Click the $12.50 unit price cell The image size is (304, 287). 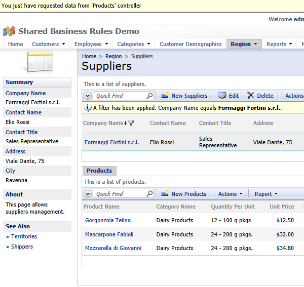pyautogui.click(x=285, y=220)
